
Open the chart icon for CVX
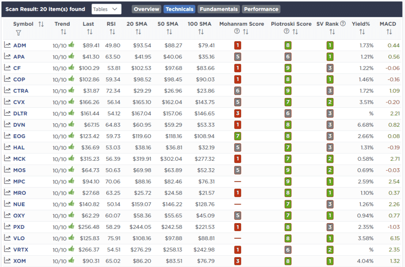coord(7,102)
